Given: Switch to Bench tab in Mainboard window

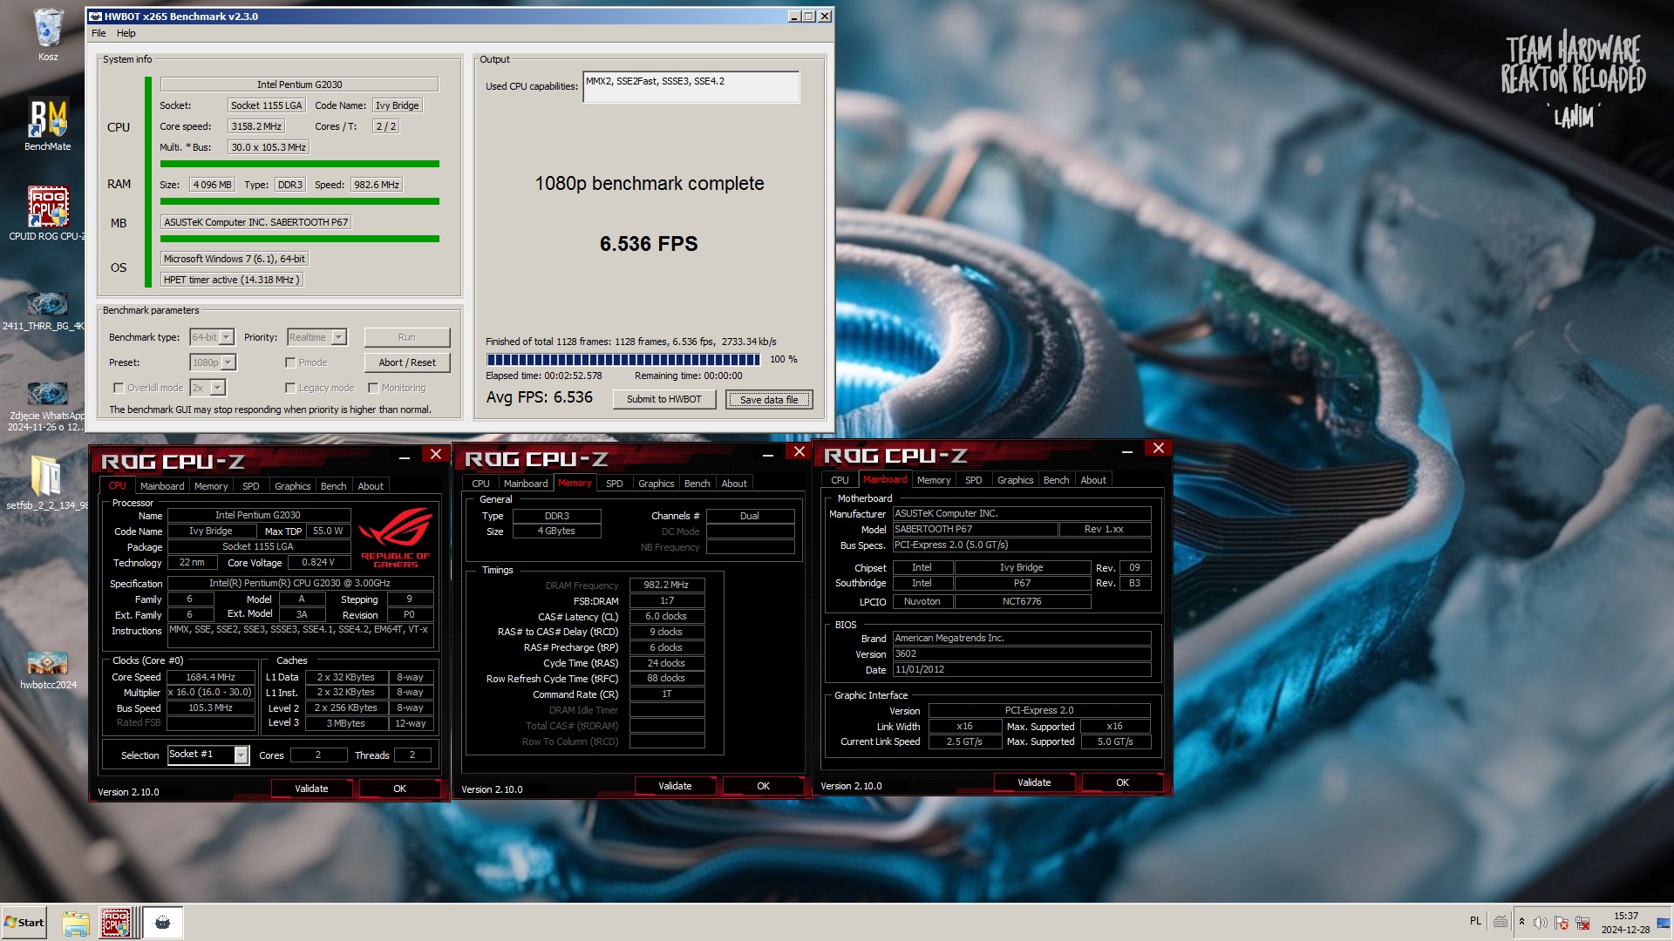Looking at the screenshot, I should coord(1056,480).
